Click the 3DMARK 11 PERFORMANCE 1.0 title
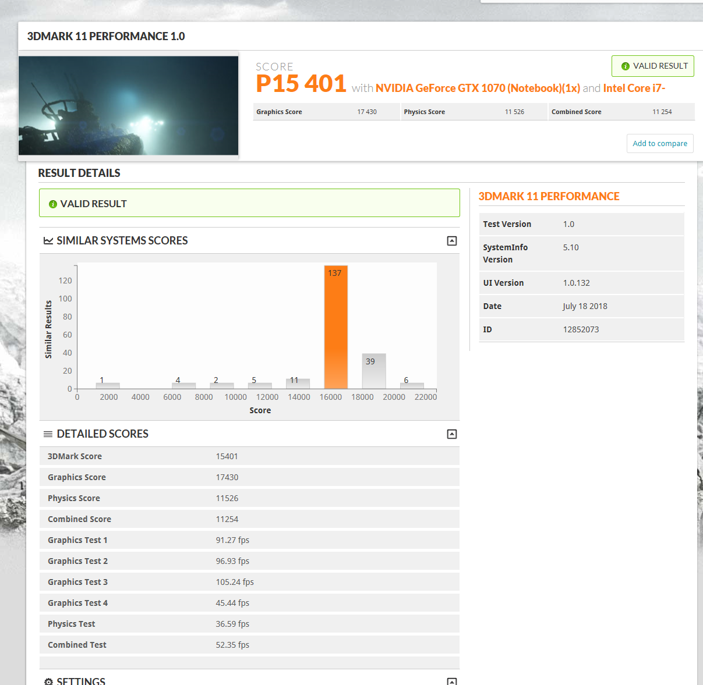The width and height of the screenshot is (703, 685). click(x=106, y=36)
